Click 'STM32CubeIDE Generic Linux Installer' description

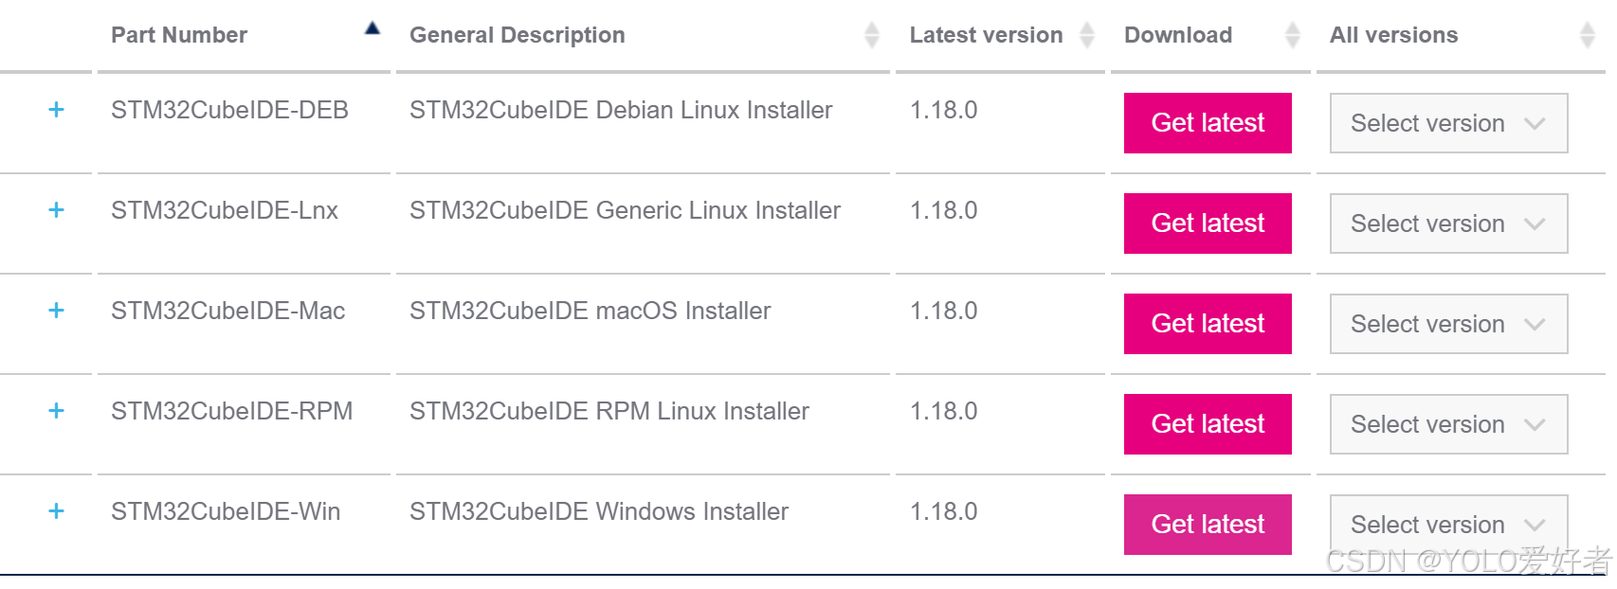click(625, 210)
